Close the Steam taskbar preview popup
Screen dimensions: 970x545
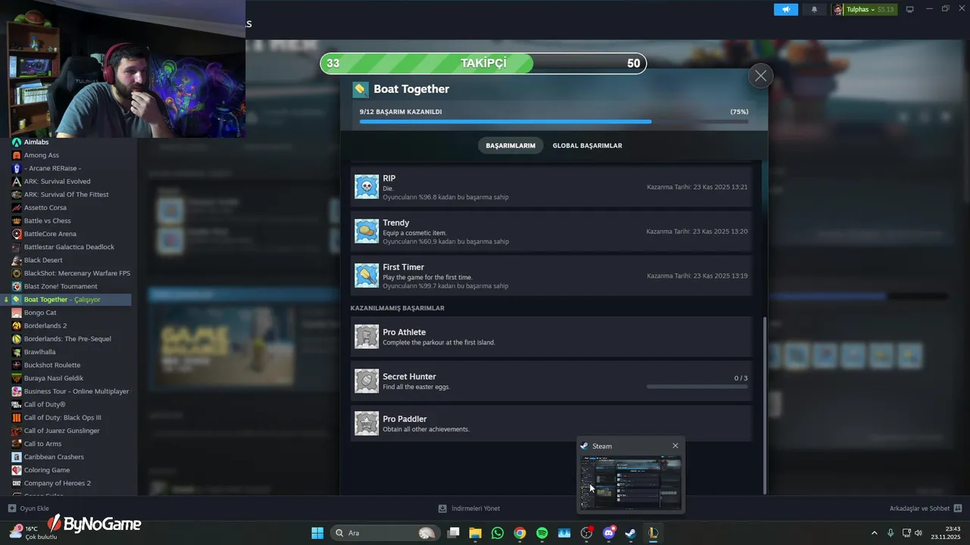[675, 446]
